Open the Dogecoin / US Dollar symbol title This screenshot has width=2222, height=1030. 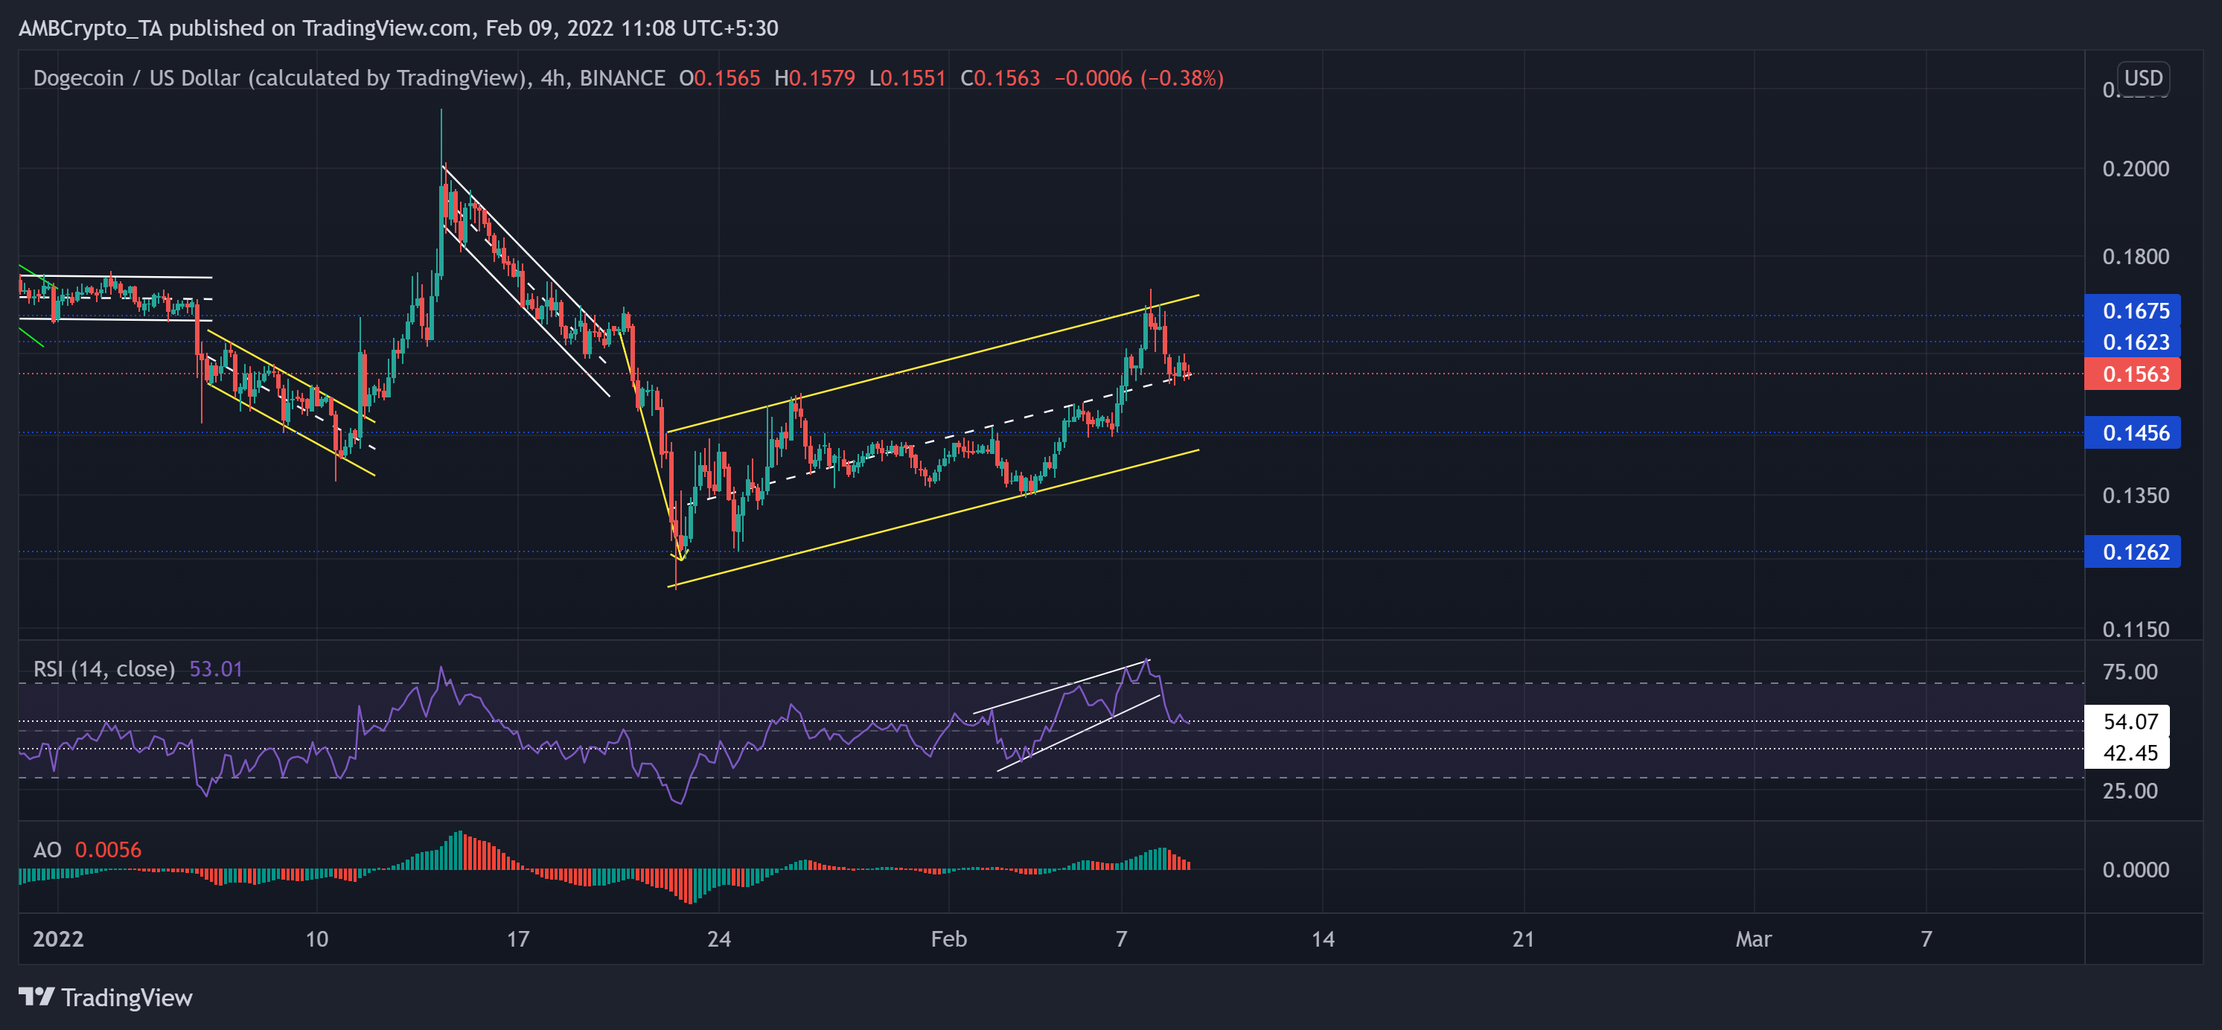[x=134, y=77]
